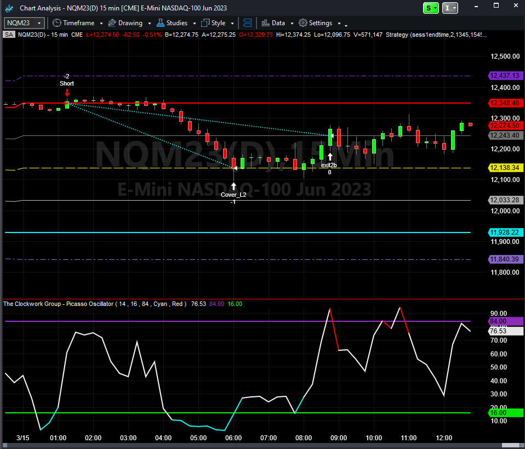
Task: Click the 84.00 oscillator overbought label
Action: [506, 321]
